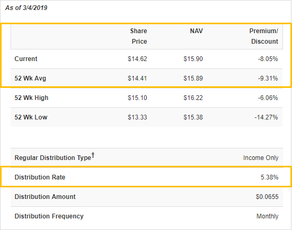Image resolution: width=292 pixels, height=230 pixels.
Task: Click the 52 Wk Avg row label
Action: tap(30, 78)
